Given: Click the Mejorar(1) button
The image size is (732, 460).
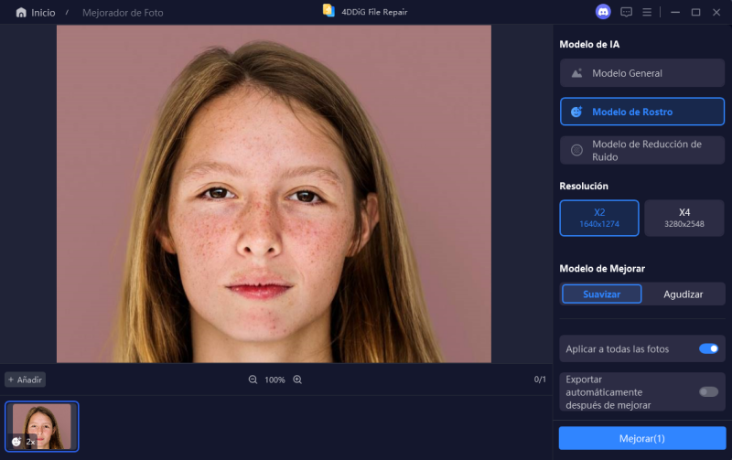Looking at the screenshot, I should tap(642, 439).
